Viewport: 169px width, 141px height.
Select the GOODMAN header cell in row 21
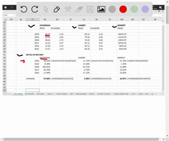45,25
